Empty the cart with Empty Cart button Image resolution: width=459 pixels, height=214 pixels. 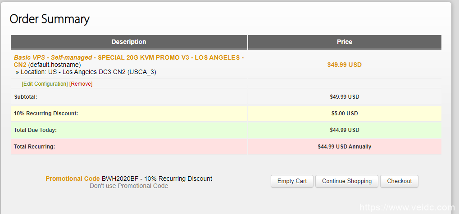click(x=292, y=181)
